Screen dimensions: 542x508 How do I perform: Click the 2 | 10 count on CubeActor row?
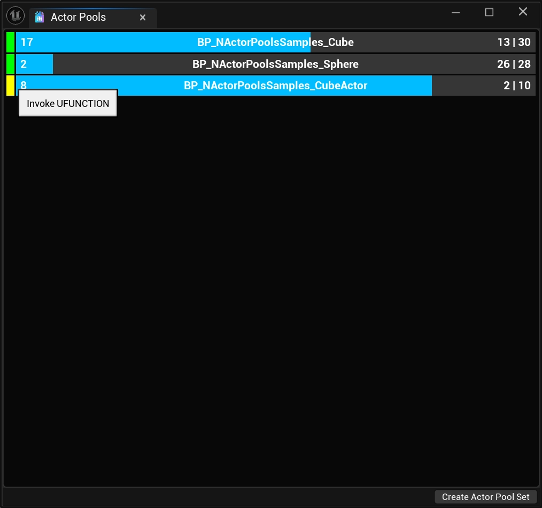coord(516,86)
